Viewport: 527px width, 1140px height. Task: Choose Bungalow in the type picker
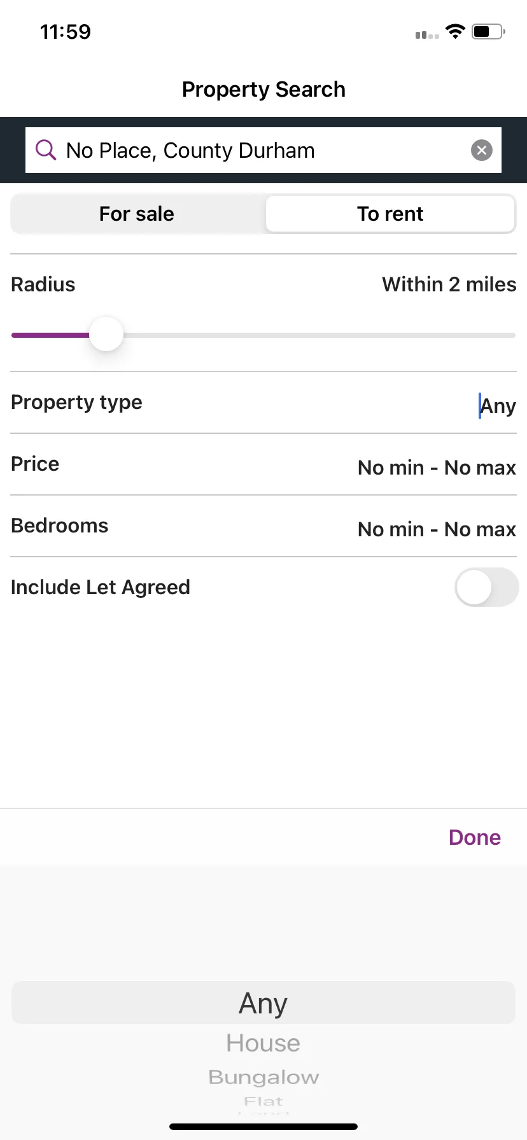coord(263,1077)
